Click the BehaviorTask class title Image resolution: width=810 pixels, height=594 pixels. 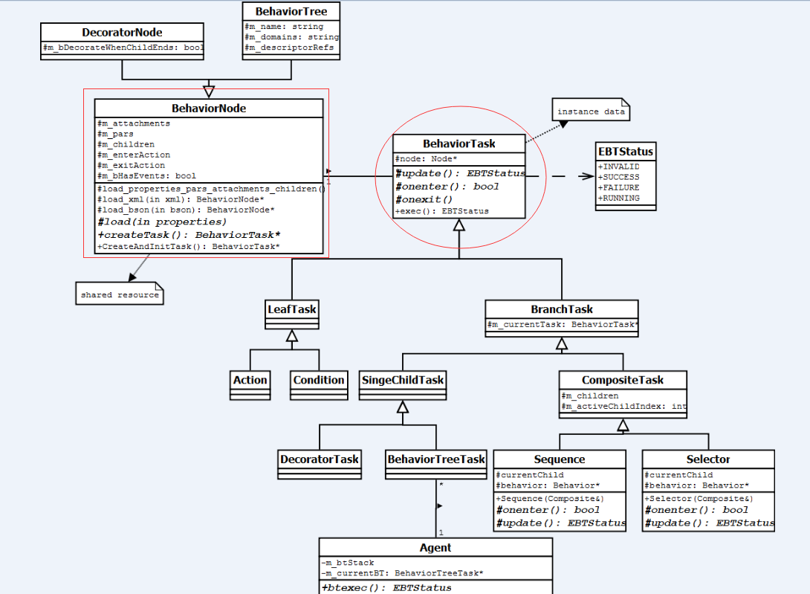pyautogui.click(x=459, y=143)
